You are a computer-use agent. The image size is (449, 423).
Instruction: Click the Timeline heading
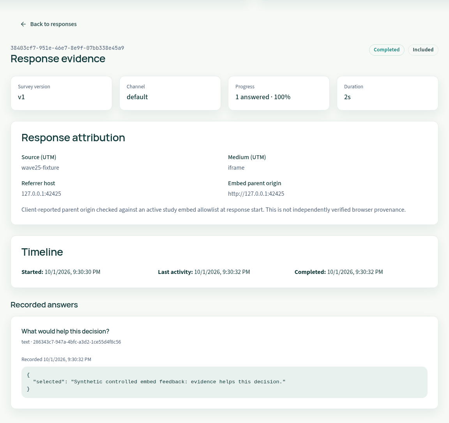[42, 252]
